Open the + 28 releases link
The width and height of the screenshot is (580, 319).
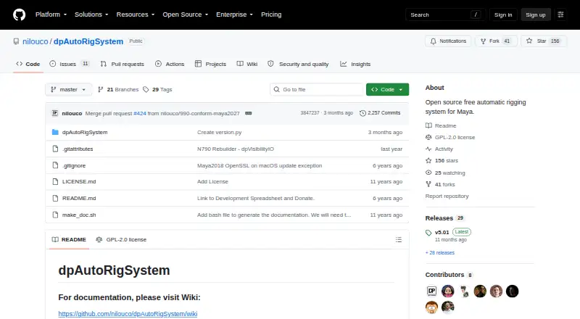pos(440,253)
